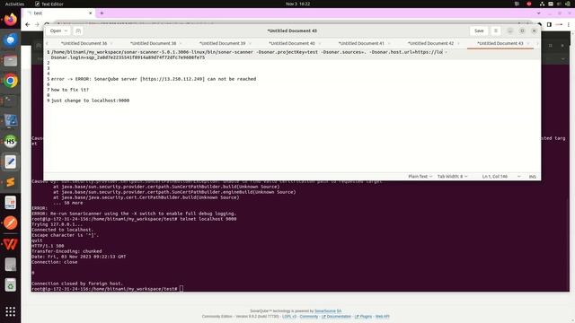This screenshot has height=323, width=575.
Task: Click the 'how to fix it?' line
Action: (x=70, y=90)
